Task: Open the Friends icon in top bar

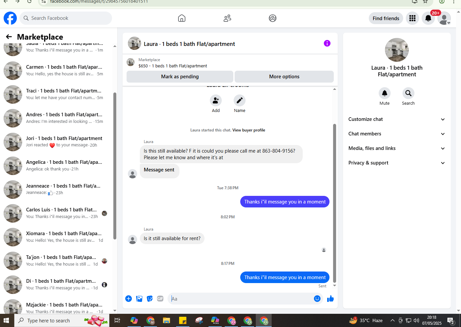Action: [x=227, y=18]
